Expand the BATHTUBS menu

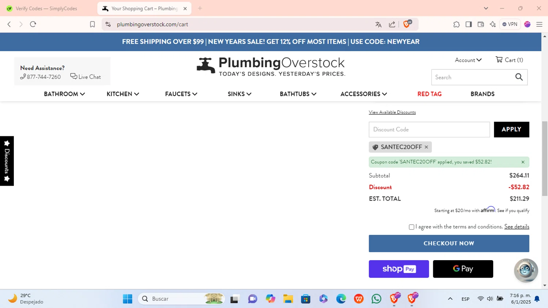tap(298, 94)
